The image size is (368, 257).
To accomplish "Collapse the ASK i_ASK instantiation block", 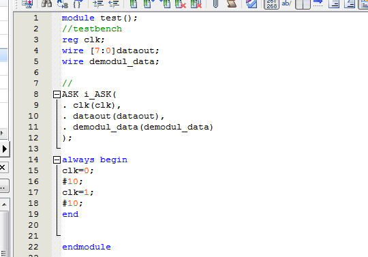I will tap(57, 94).
